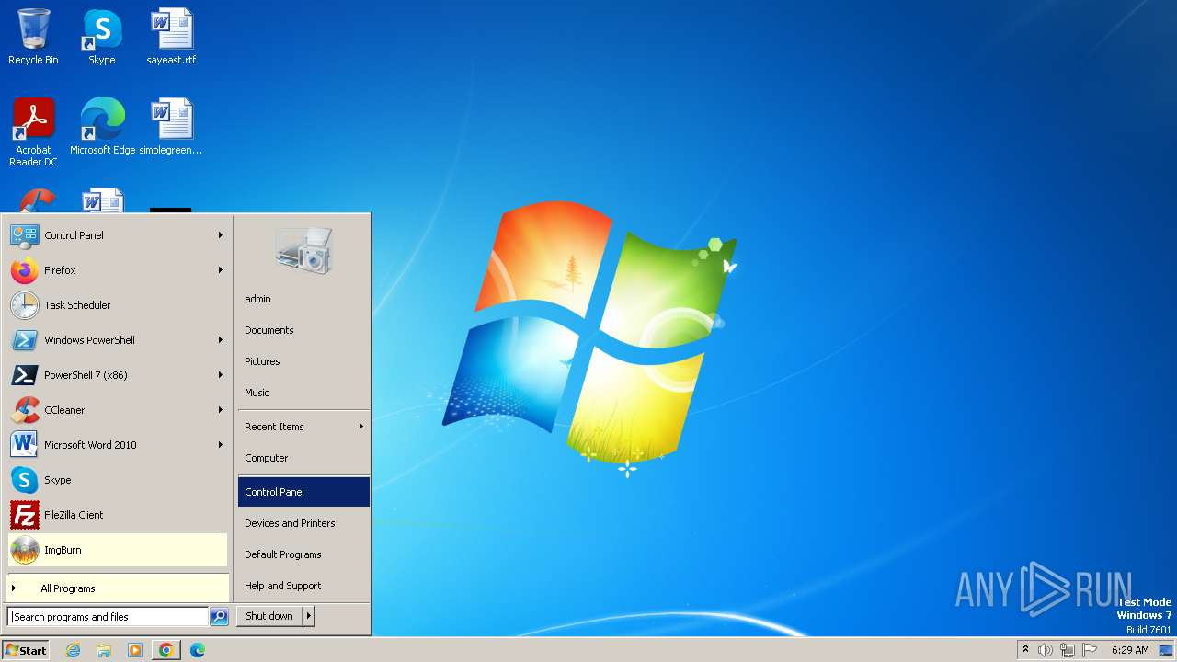Click the network tray icon
Image resolution: width=1177 pixels, height=662 pixels.
click(x=1068, y=650)
